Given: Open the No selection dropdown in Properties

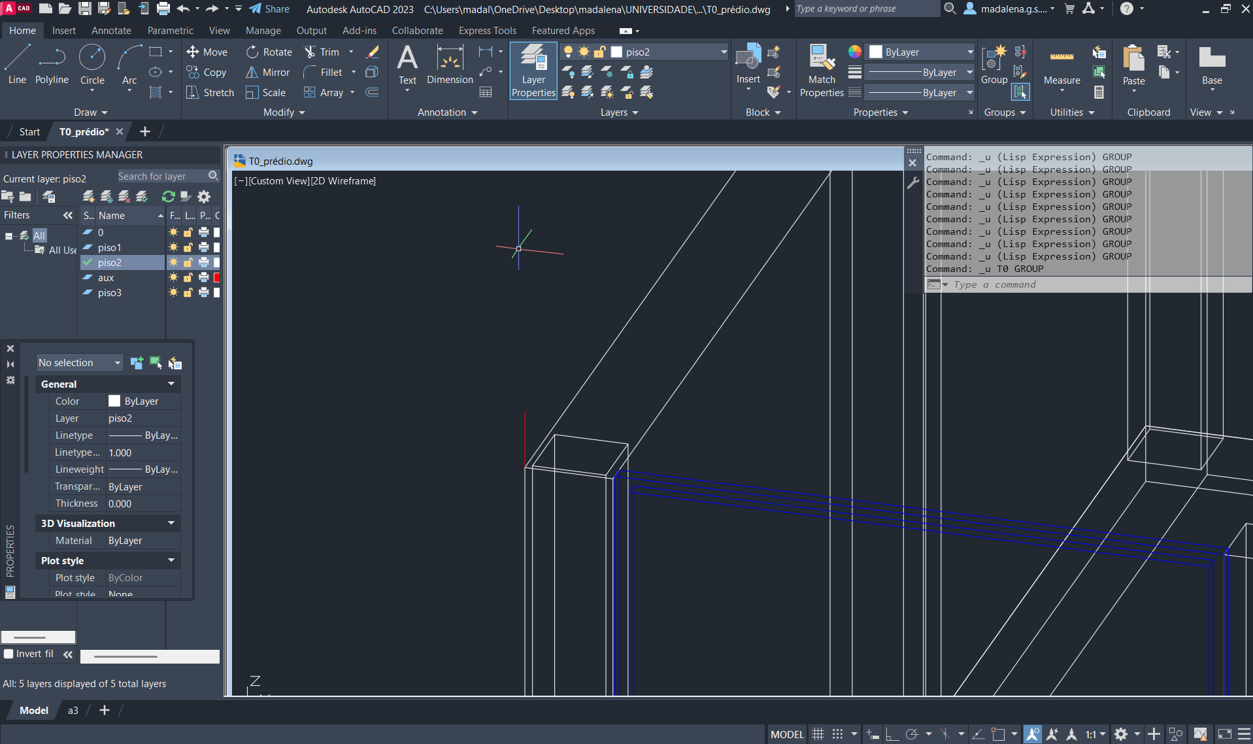Looking at the screenshot, I should [79, 363].
